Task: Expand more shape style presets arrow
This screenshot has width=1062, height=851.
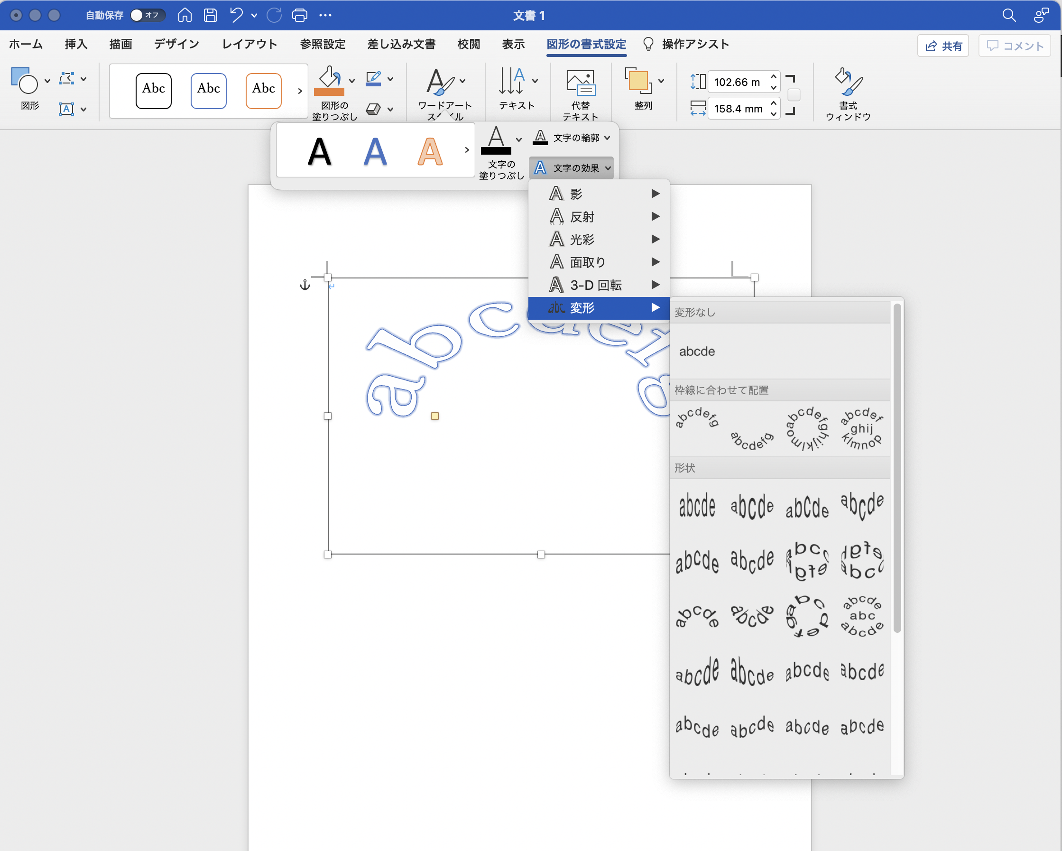Action: point(299,91)
